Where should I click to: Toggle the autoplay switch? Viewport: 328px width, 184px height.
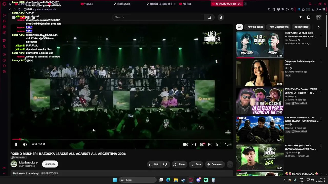tap(186, 144)
